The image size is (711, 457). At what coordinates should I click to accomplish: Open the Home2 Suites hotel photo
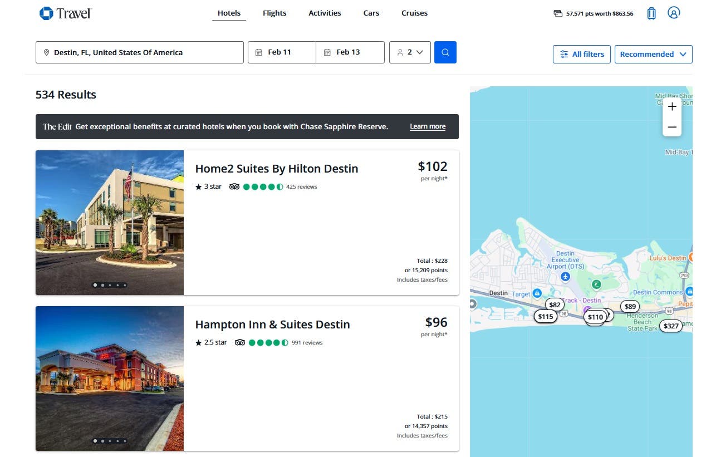tap(110, 222)
